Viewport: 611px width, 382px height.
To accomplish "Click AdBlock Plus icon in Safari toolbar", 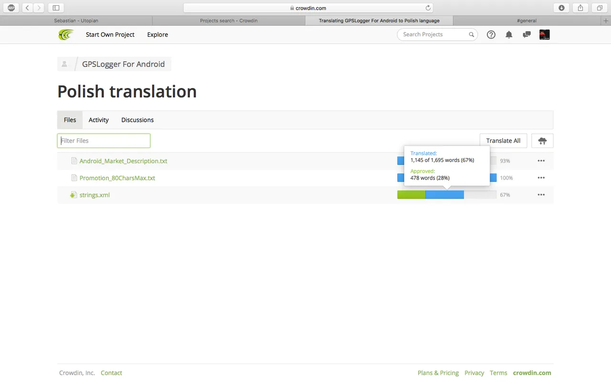I will coord(11,8).
